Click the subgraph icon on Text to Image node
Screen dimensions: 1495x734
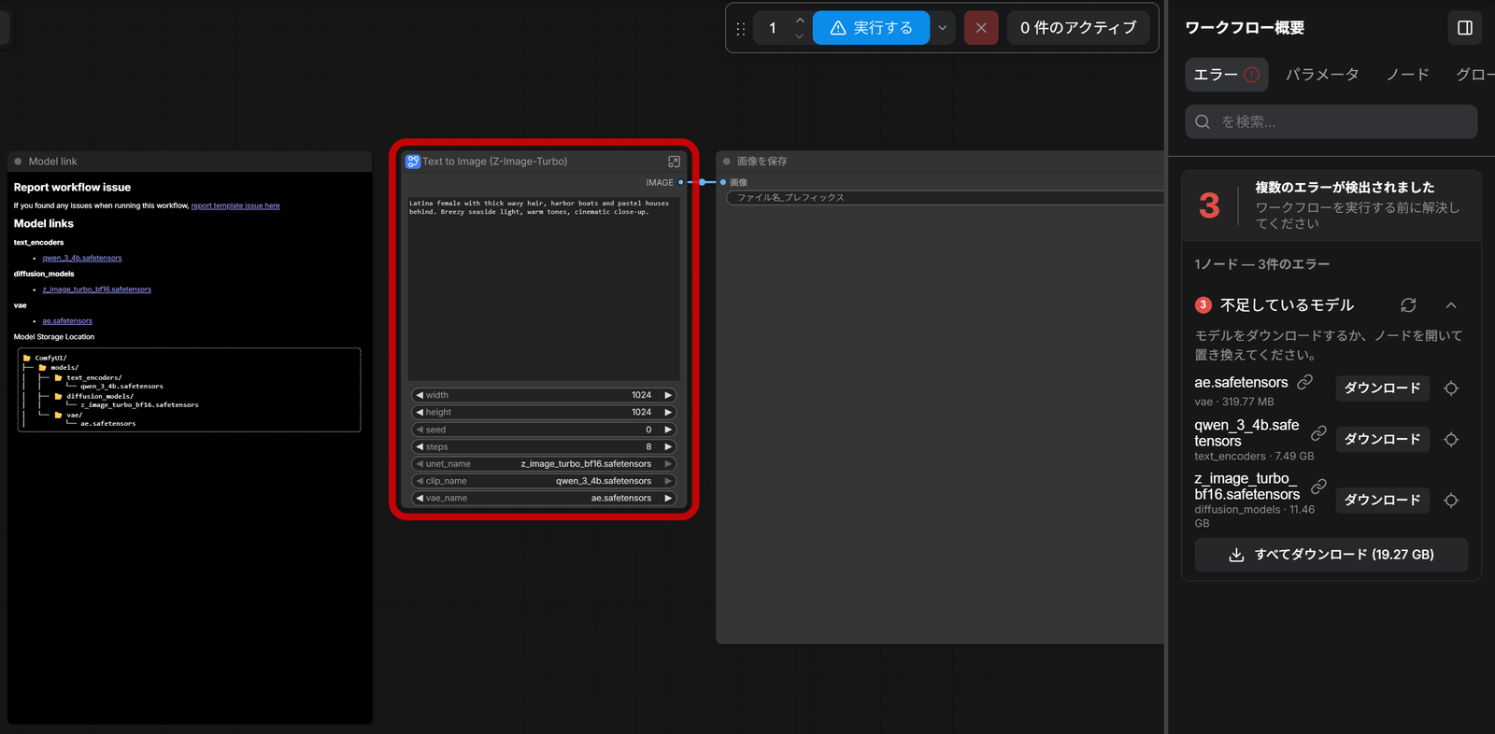[x=413, y=162]
